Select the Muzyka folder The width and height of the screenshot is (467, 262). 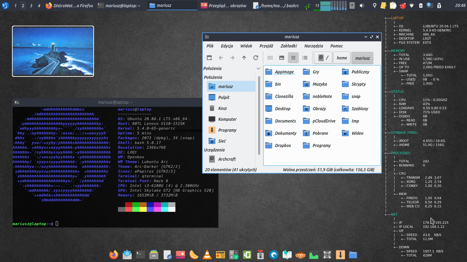point(315,84)
